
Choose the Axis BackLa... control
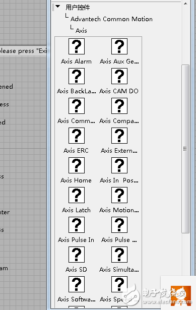tap(77, 76)
